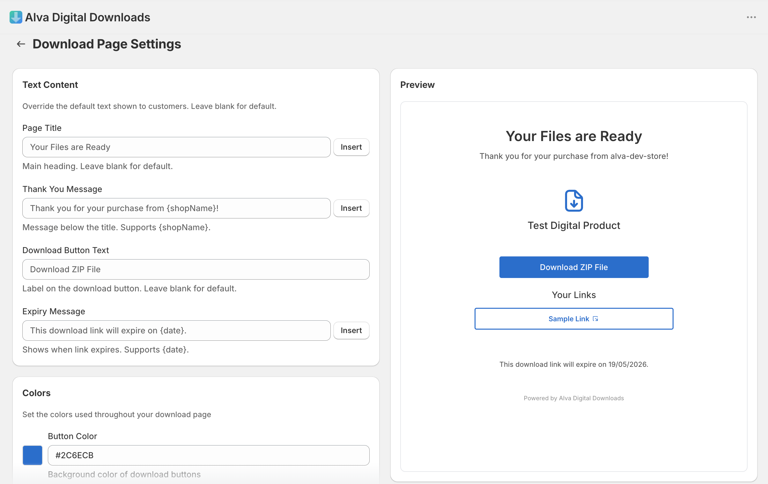Focus the Page Title input field

pos(176,147)
